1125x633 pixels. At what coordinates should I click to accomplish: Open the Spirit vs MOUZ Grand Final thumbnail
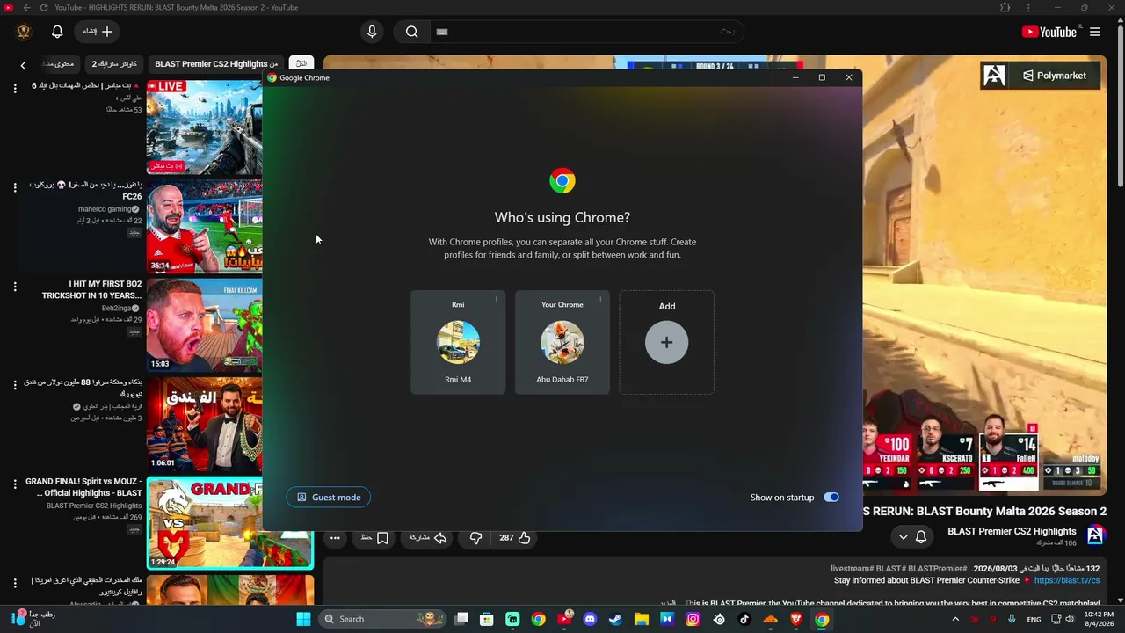click(230, 523)
